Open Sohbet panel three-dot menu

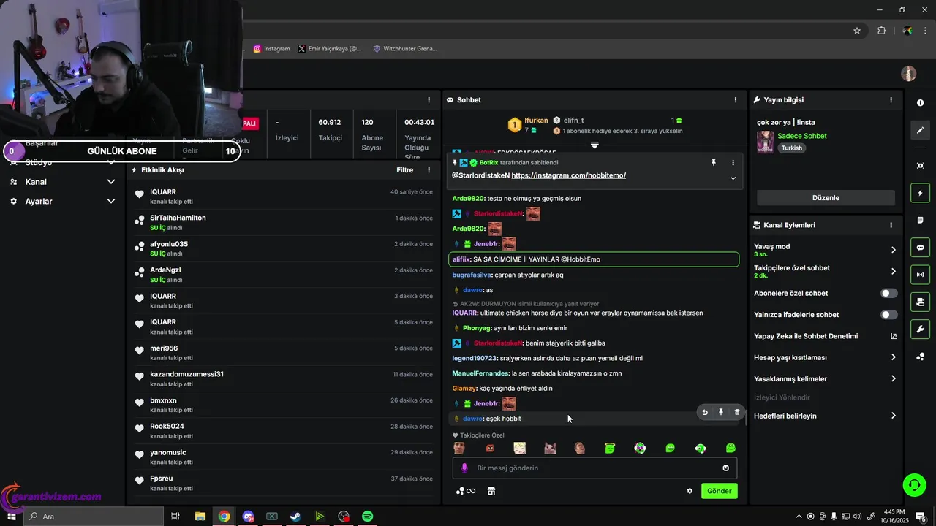[736, 100]
